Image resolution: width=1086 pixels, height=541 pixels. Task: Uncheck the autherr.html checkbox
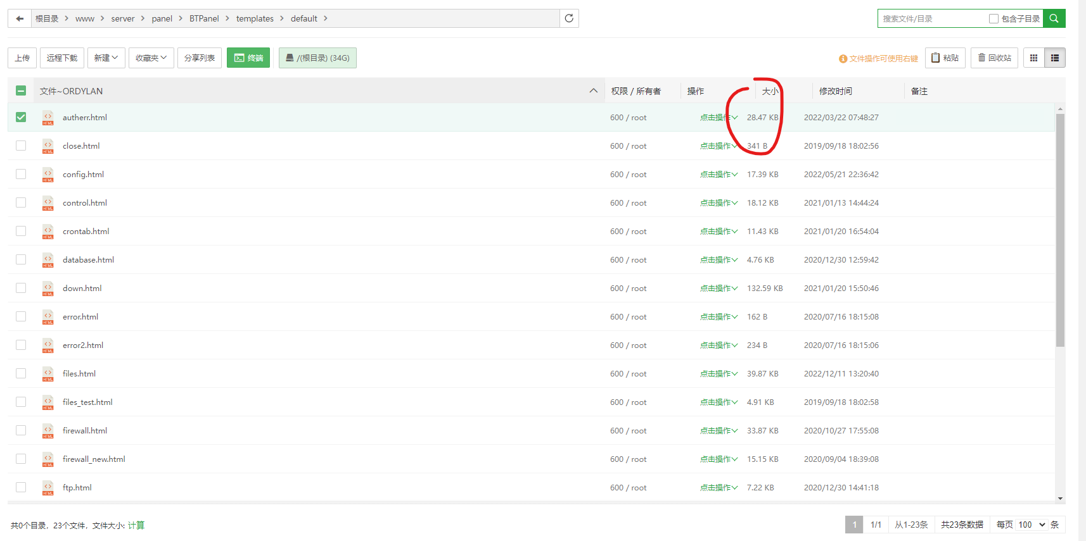click(21, 117)
